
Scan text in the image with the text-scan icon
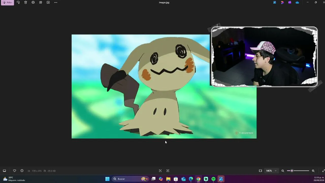(168, 171)
